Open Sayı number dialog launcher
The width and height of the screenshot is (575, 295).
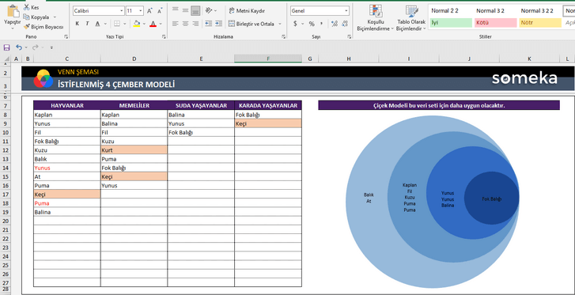(x=349, y=36)
